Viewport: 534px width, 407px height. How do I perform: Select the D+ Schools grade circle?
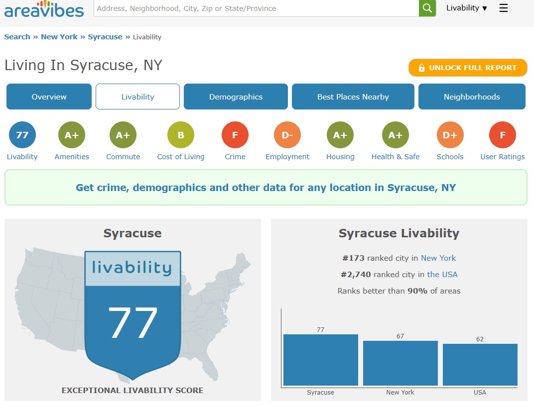point(450,135)
